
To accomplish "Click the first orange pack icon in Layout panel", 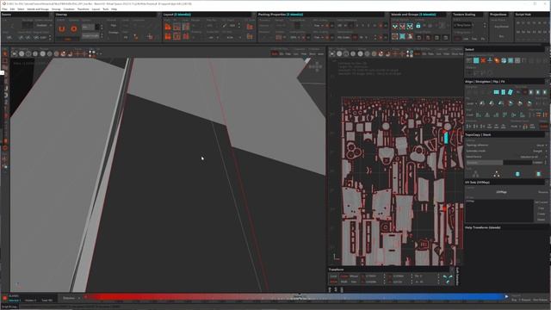I will pos(168,27).
